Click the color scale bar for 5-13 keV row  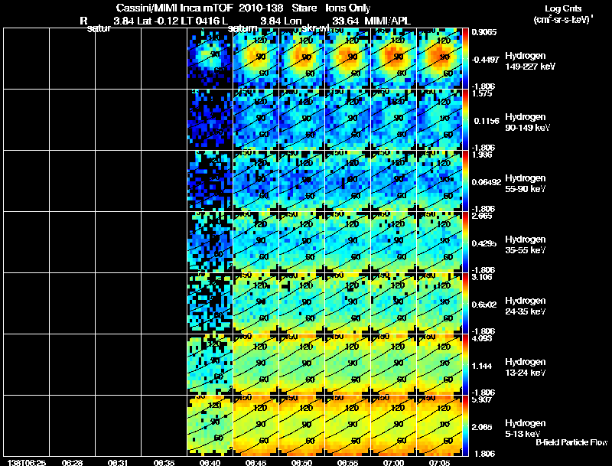click(465, 426)
